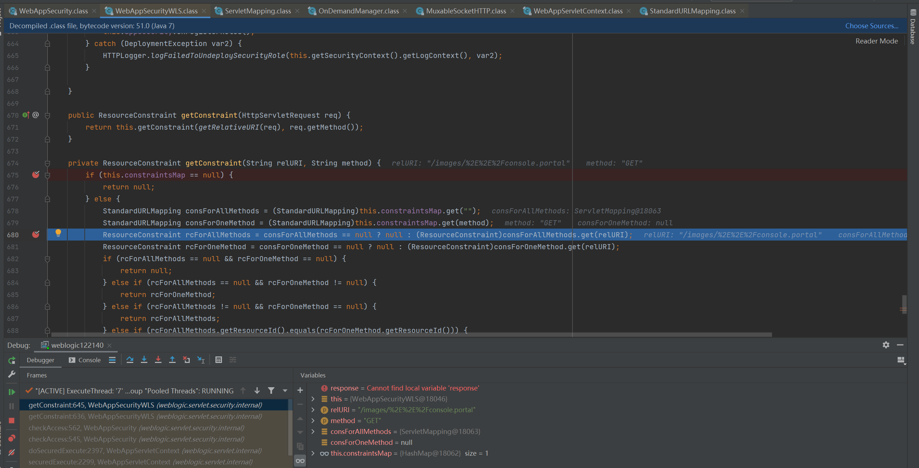Toggle the breakpoint on line 680
Image resolution: width=919 pixels, height=468 pixels.
click(36, 234)
